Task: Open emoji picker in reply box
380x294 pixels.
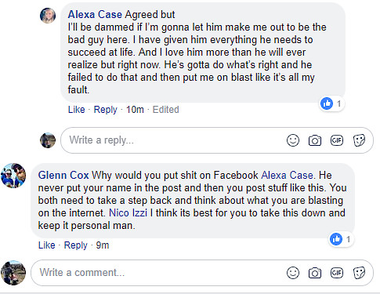Action: point(293,140)
